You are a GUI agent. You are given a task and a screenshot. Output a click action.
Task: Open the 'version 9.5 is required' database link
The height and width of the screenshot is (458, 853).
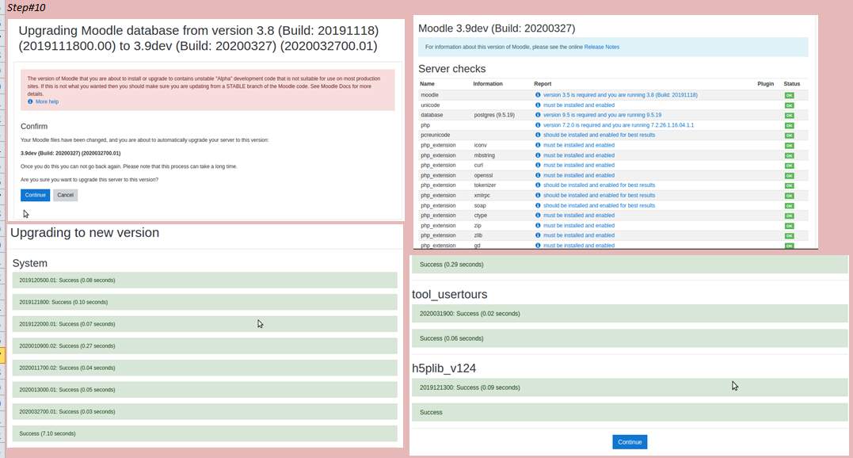click(602, 115)
